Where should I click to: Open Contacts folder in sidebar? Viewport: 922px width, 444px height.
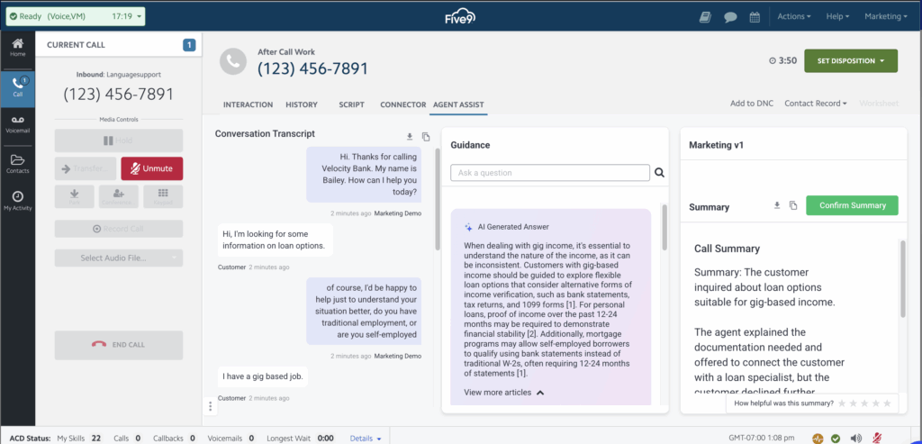[x=17, y=163]
